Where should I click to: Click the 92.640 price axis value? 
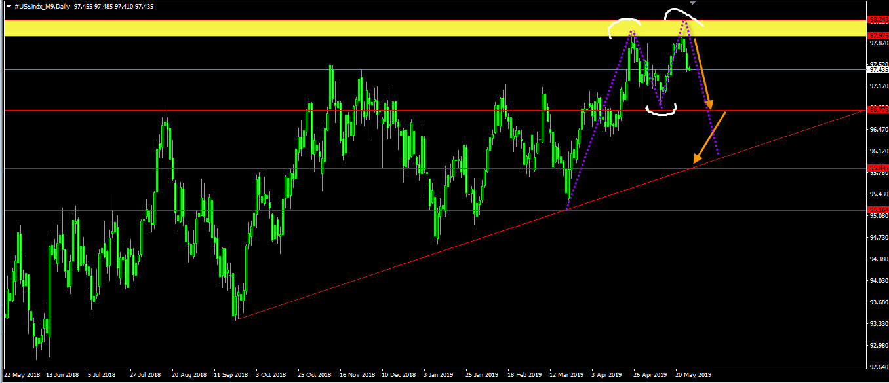(x=878, y=366)
